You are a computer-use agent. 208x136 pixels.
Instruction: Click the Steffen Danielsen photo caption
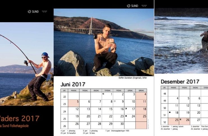point(133,78)
